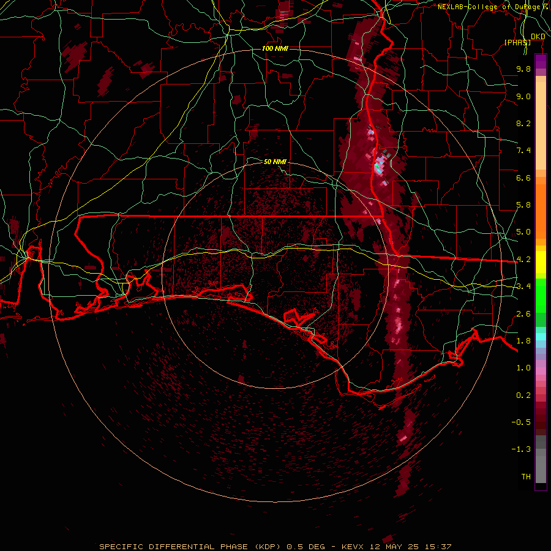
Task: Click the "100 NMI" range ring label
Action: pos(275,48)
